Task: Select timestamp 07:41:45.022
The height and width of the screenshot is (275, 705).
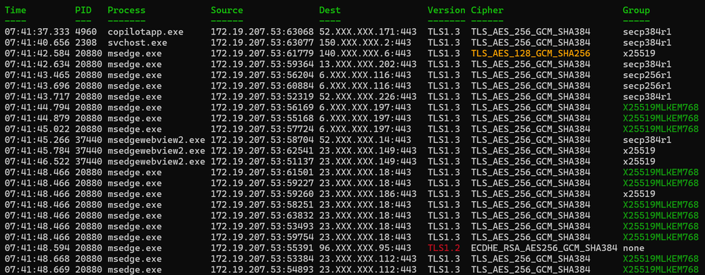Action: [x=37, y=129]
